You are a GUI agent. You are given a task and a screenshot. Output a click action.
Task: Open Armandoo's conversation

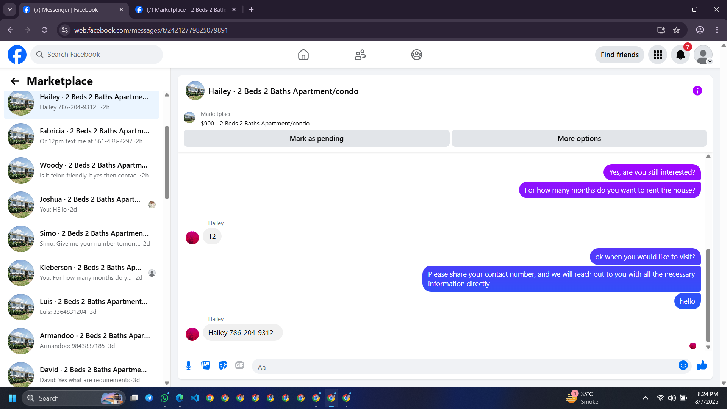[x=81, y=341]
